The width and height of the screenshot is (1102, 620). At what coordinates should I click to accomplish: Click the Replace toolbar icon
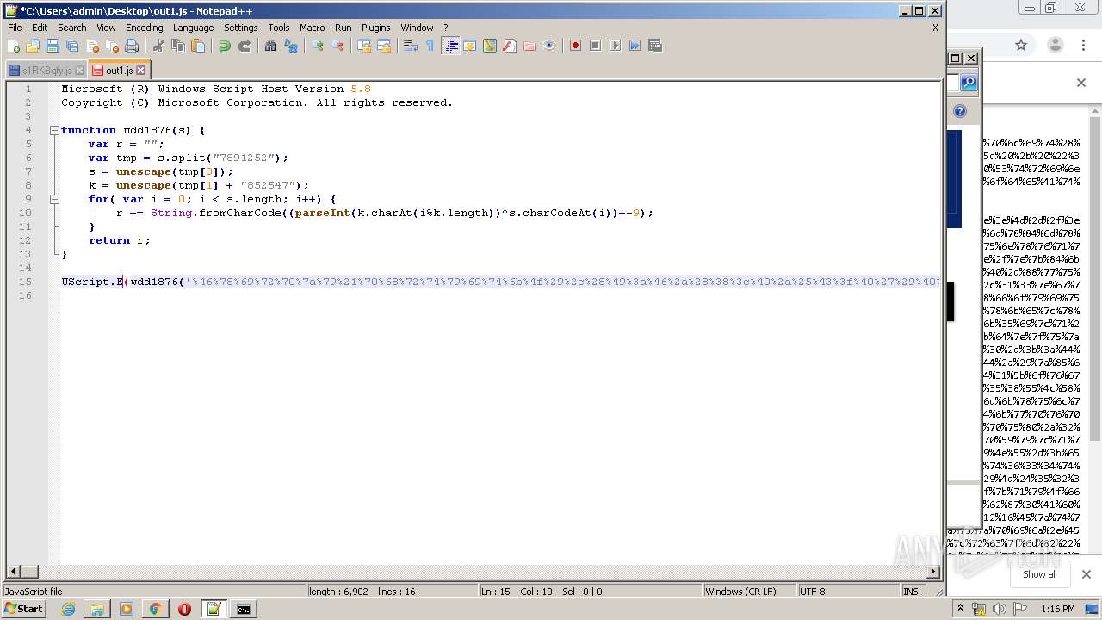tap(291, 46)
